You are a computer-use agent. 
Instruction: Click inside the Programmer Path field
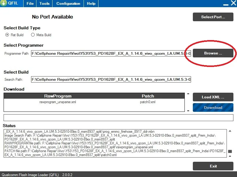point(111,54)
